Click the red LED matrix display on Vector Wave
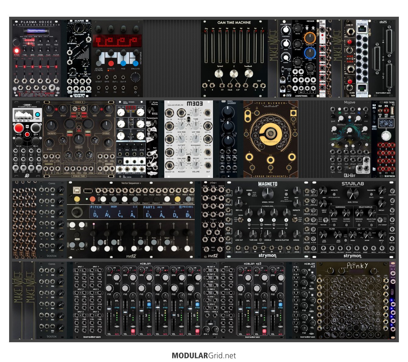 [x=117, y=41]
